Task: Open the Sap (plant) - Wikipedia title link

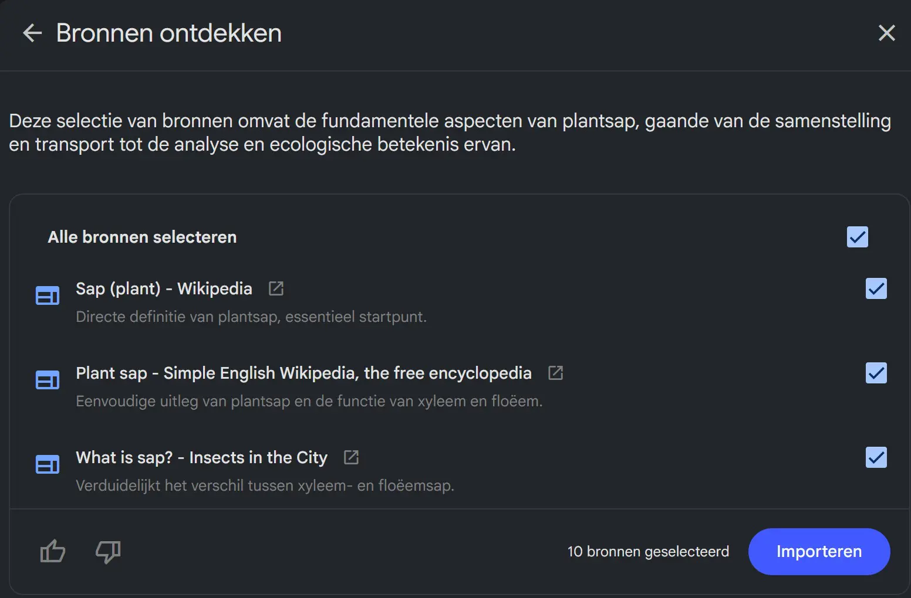Action: tap(164, 288)
